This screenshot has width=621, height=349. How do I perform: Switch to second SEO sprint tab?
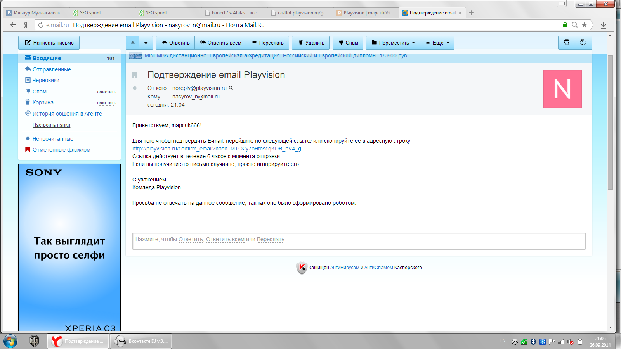169,13
